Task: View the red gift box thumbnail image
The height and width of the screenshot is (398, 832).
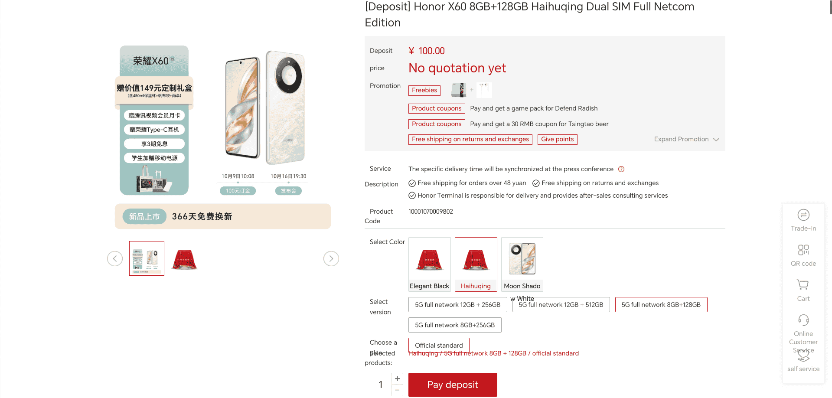Action: pos(184,259)
